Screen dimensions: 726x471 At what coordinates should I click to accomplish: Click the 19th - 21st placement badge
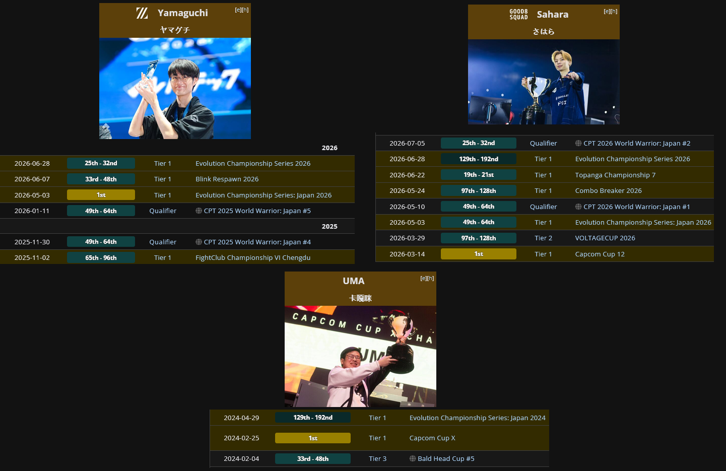(x=479, y=175)
